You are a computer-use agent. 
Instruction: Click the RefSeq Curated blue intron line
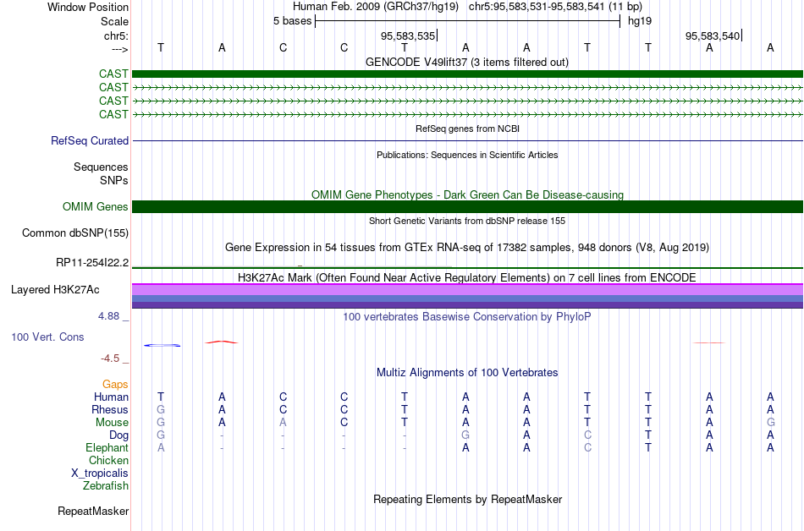tap(467, 140)
